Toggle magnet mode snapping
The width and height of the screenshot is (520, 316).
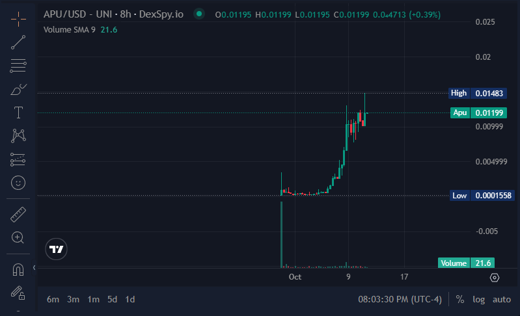(18, 270)
